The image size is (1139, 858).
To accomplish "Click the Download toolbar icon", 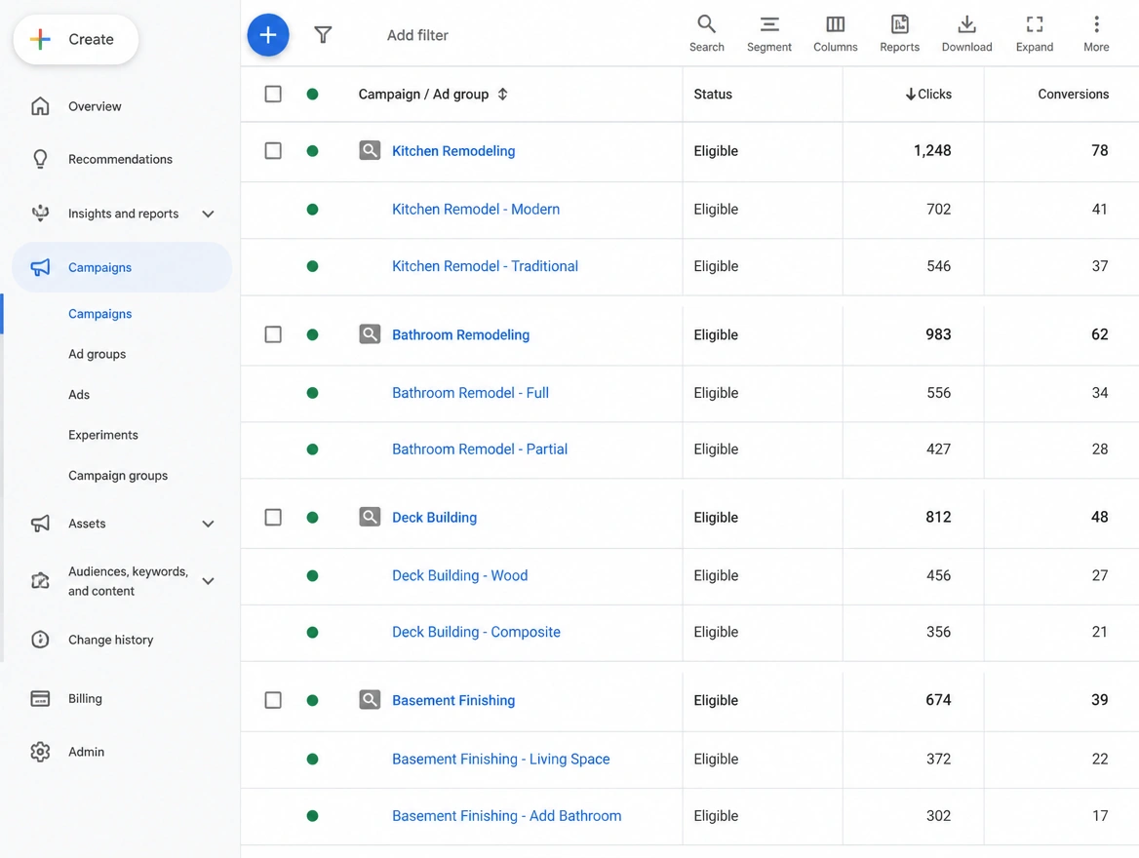I will point(966,24).
